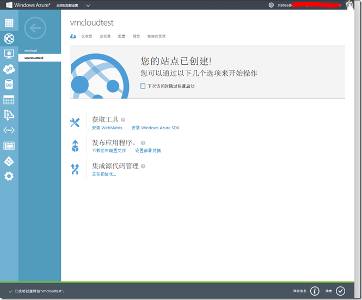Image resolution: width=362 pixels, height=300 pixels.
Task: Open the Active Directory diamond icon
Action: pos(9,161)
